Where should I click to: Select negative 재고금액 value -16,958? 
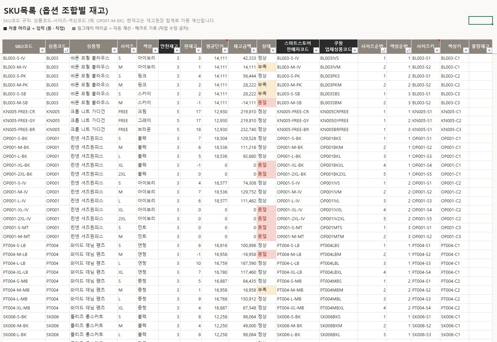(x=242, y=255)
